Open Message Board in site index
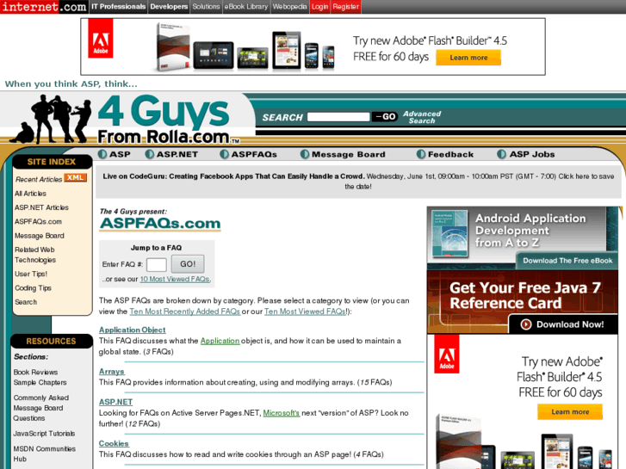Screen dimensions: 626x469 (39, 236)
